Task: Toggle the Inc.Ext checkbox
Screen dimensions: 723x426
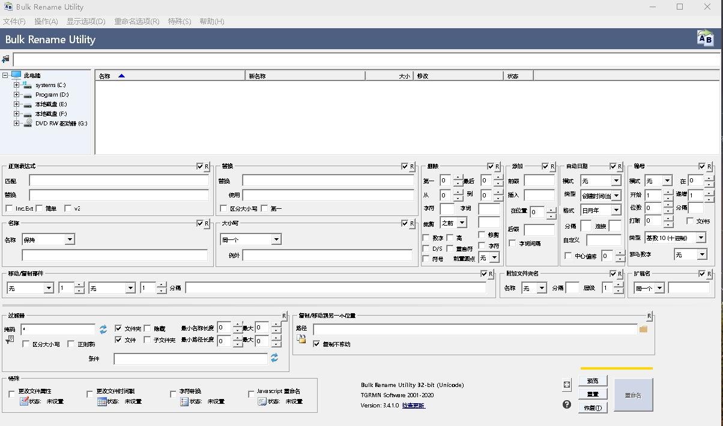Action: click(10, 208)
